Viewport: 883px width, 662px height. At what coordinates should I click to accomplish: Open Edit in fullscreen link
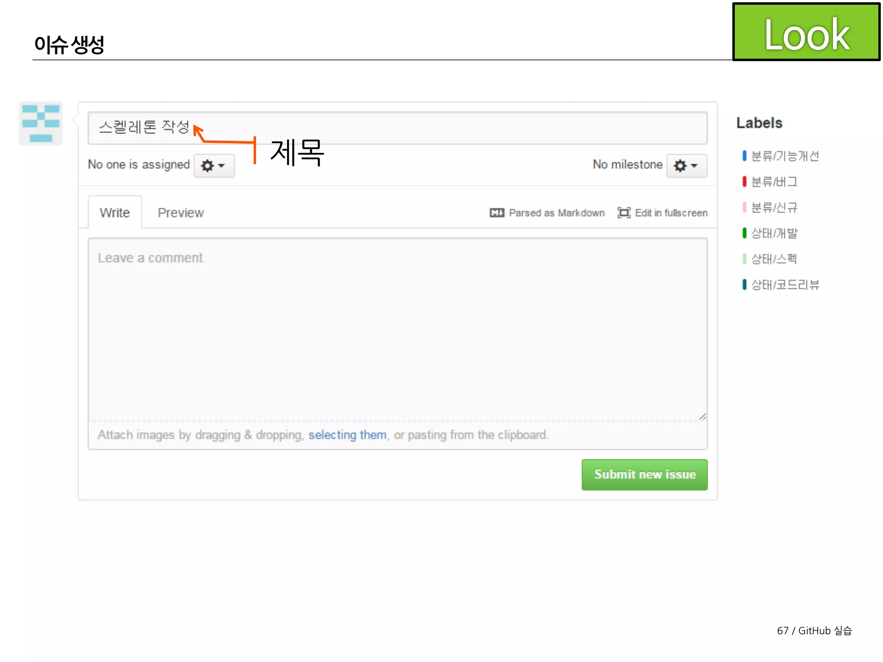click(671, 213)
